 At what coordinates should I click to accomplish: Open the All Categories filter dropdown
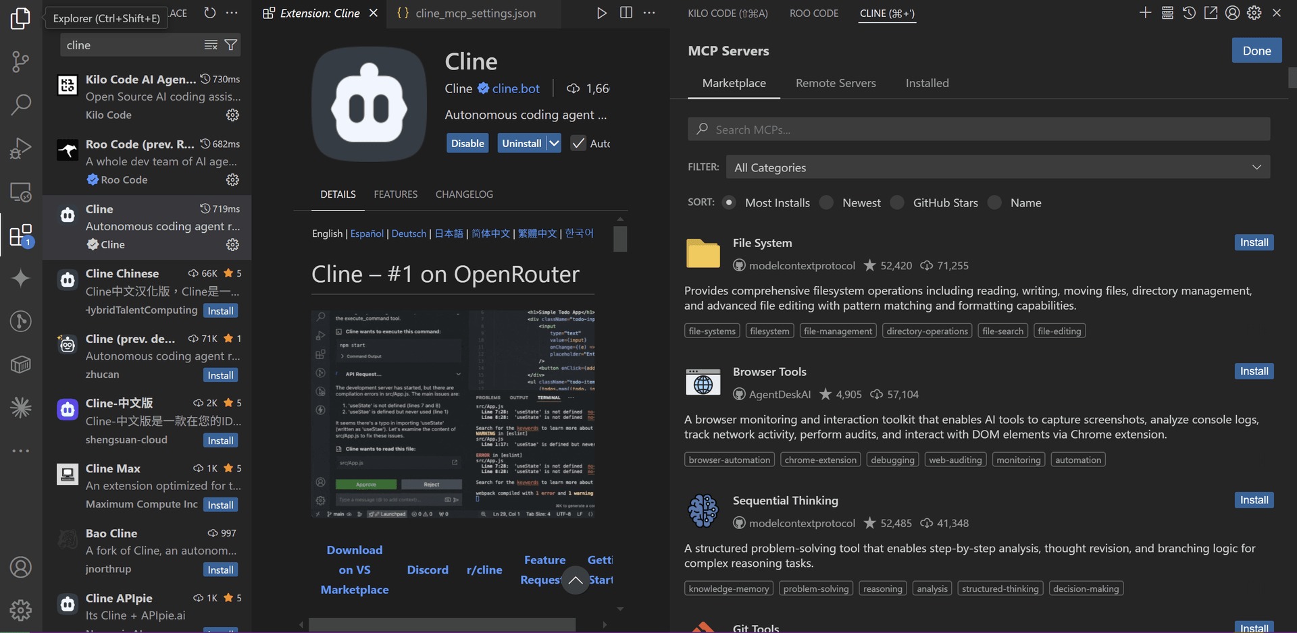(x=998, y=167)
